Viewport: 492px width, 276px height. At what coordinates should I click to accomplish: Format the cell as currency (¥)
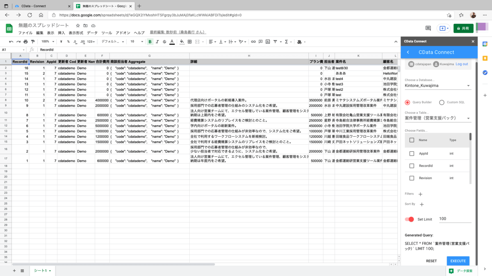click(x=61, y=42)
